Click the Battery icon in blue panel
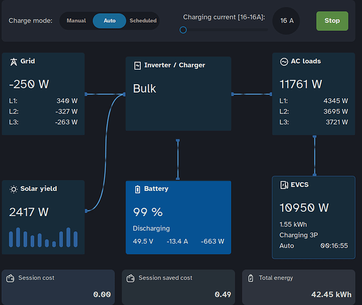362x305 pixels. tap(137, 189)
